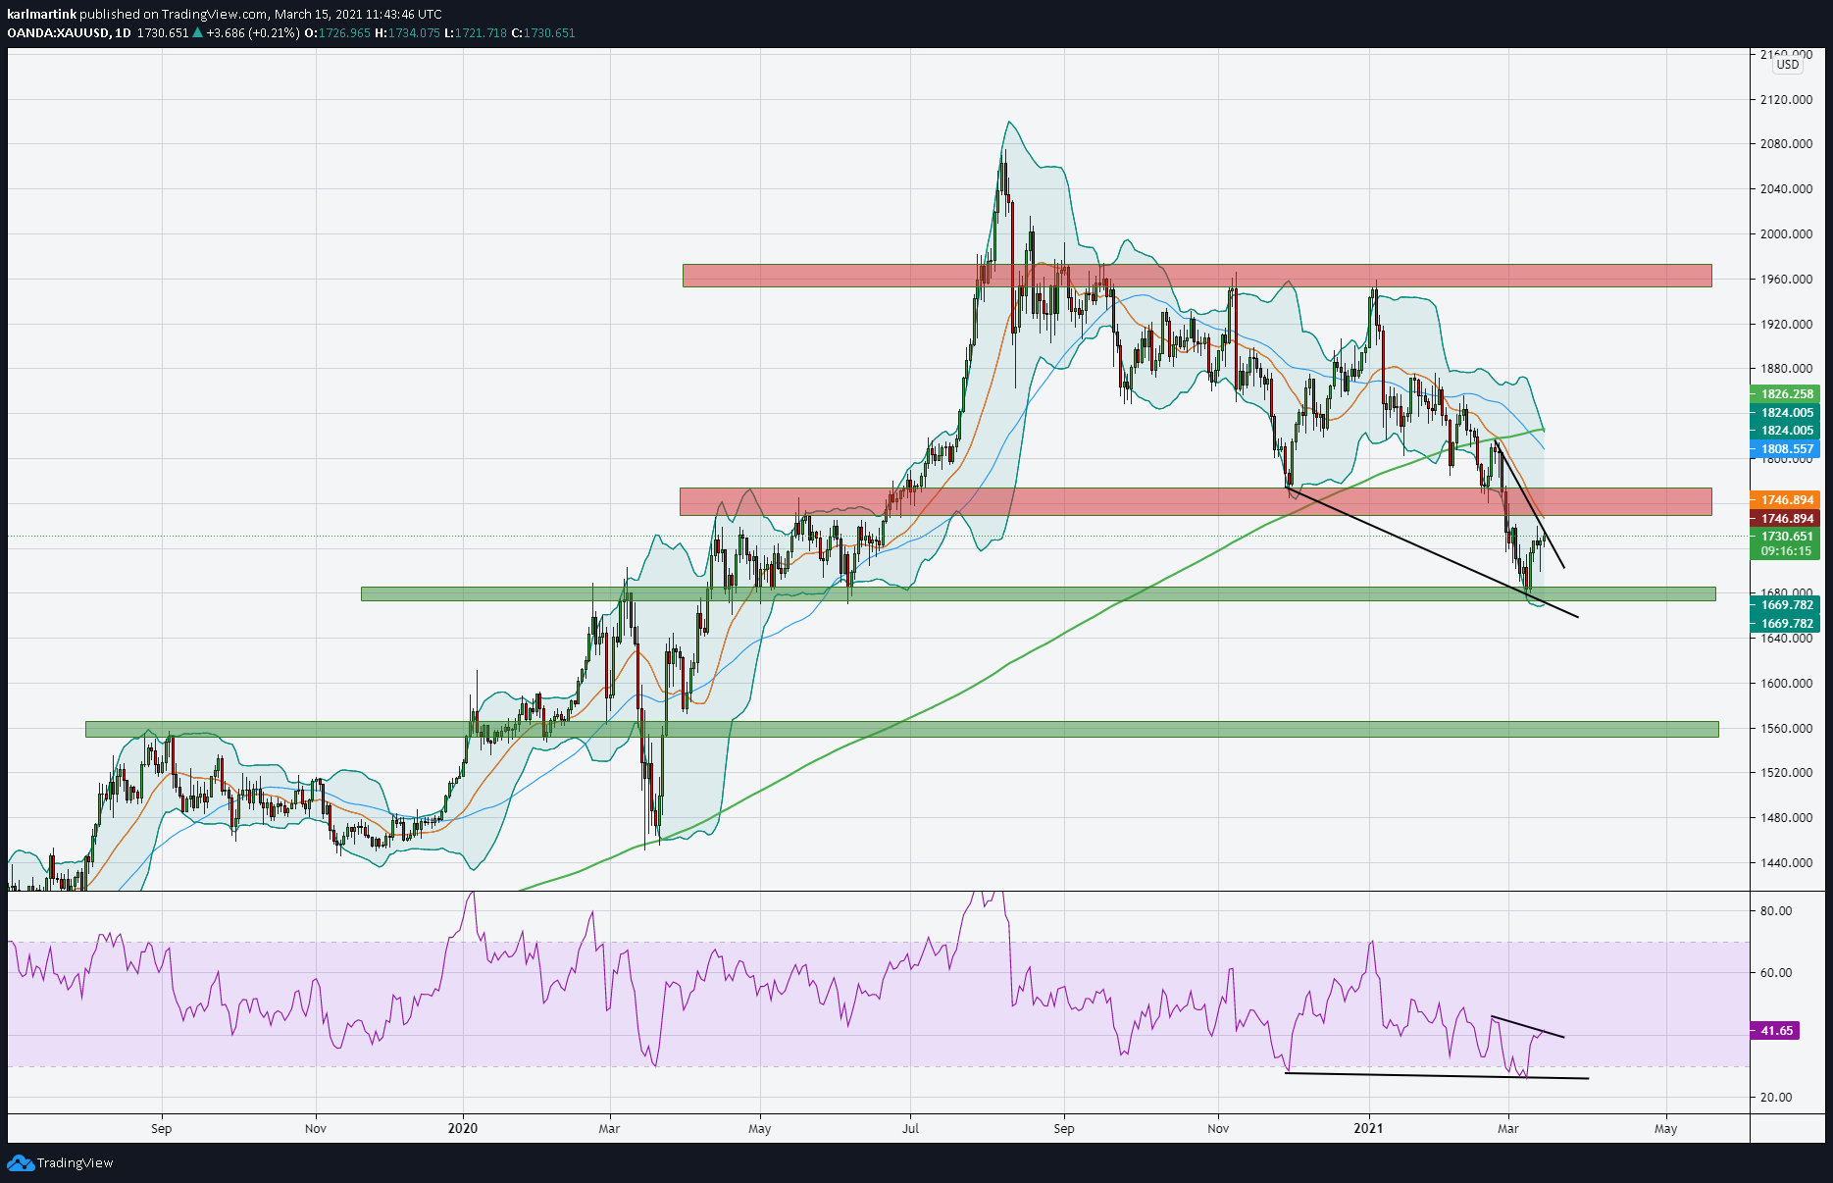
Task: Click the 2000.000 price axis tick
Action: tap(1786, 233)
